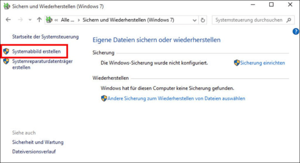
Task: Open Sicherheit und Wartung link
Action: click(38, 142)
